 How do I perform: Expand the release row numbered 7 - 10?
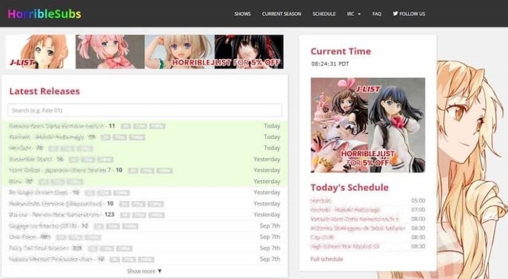tap(145, 170)
